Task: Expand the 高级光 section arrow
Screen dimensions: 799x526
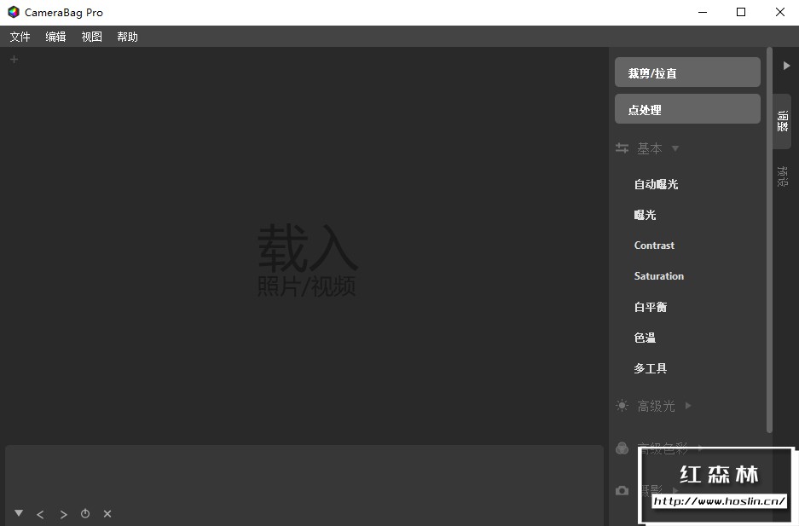Action: [688, 405]
